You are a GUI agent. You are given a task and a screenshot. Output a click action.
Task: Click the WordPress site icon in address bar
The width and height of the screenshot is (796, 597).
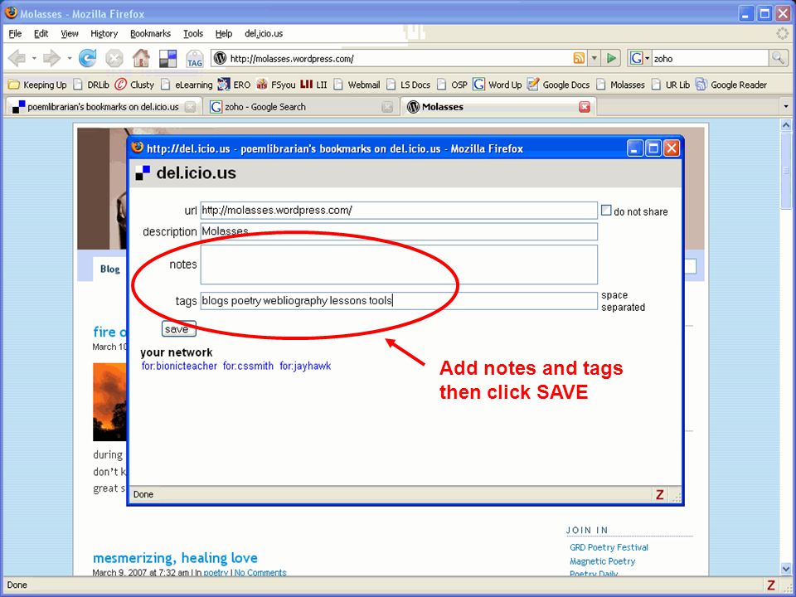click(x=220, y=58)
